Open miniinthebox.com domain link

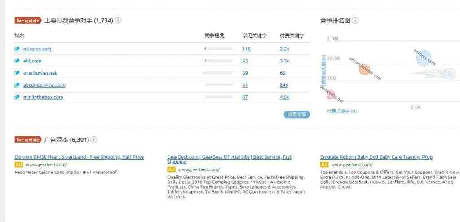tap(43, 97)
